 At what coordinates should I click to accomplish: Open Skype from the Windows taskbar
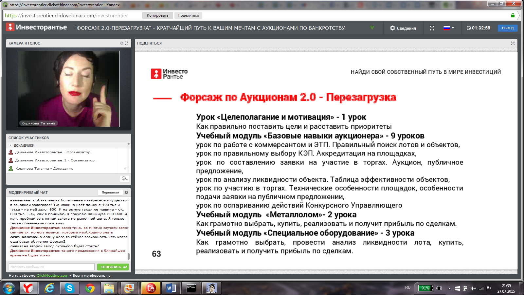tap(69, 288)
